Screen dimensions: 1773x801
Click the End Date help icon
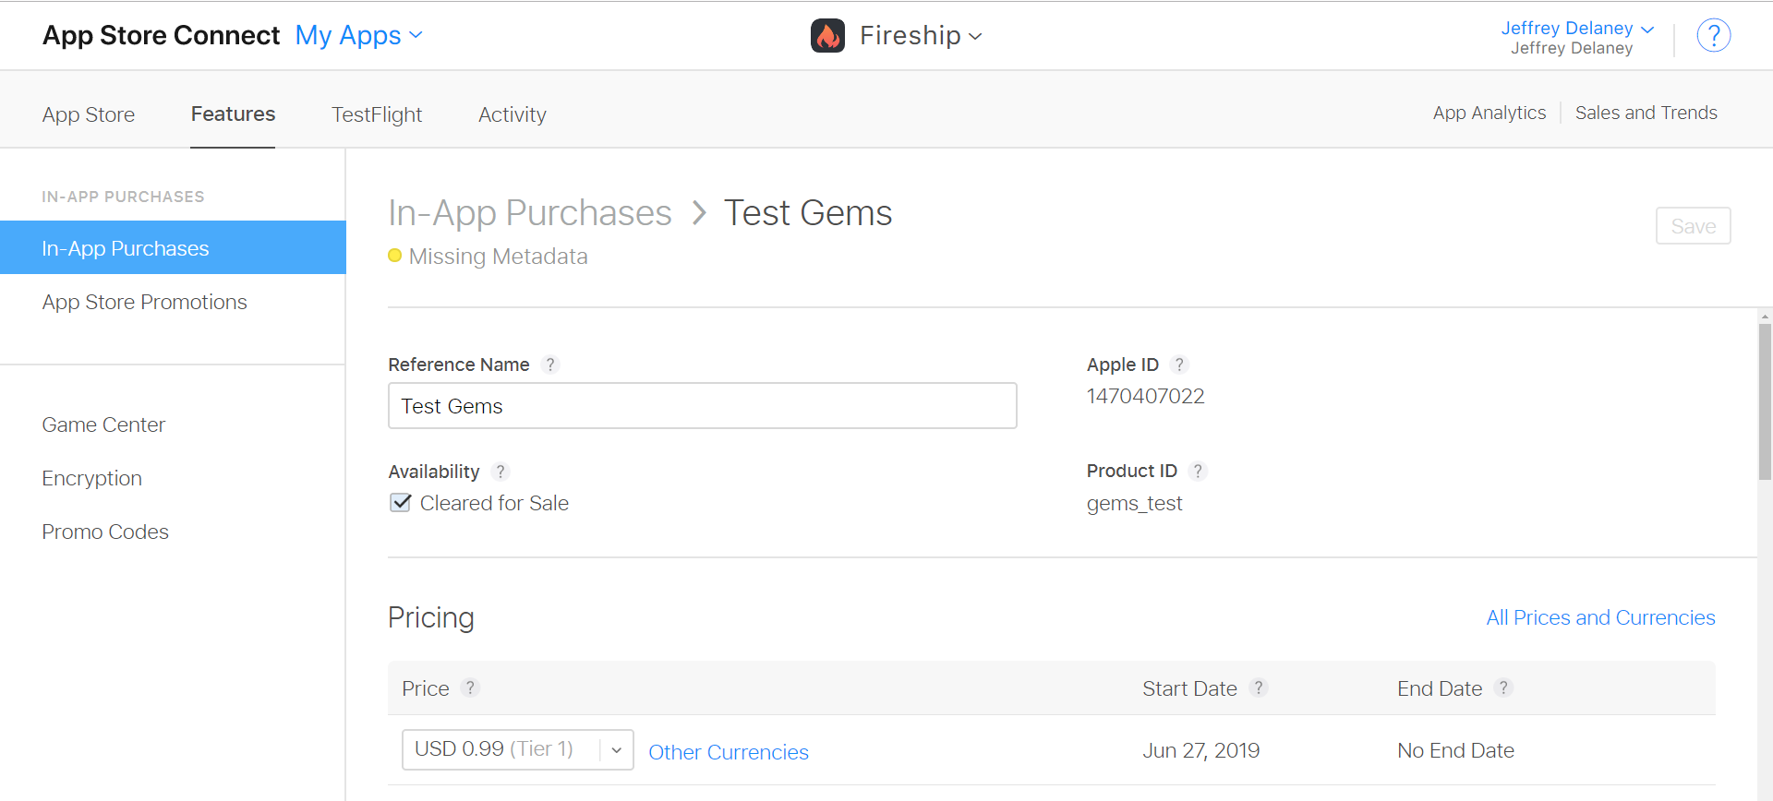click(x=1503, y=687)
